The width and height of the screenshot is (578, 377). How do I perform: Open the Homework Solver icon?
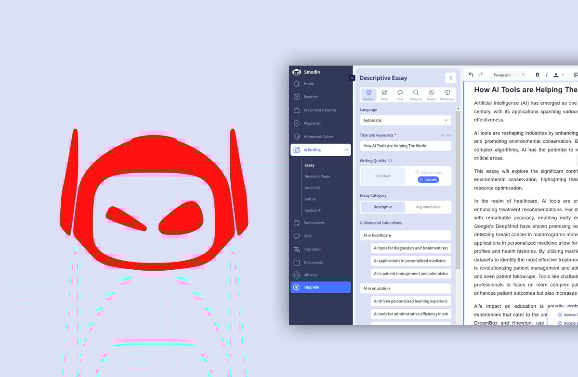pos(297,137)
